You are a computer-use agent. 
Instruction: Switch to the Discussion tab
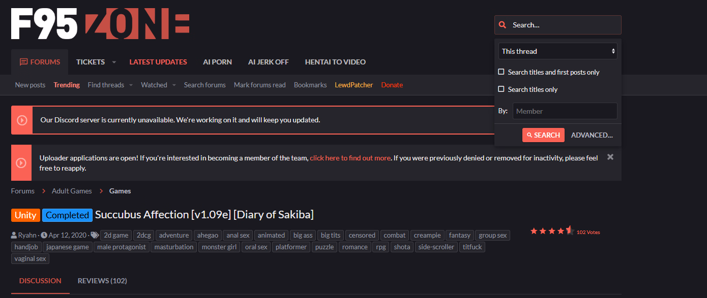(x=40, y=281)
